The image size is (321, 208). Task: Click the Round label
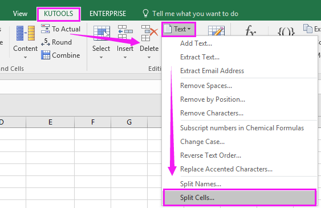pyautogui.click(x=62, y=42)
